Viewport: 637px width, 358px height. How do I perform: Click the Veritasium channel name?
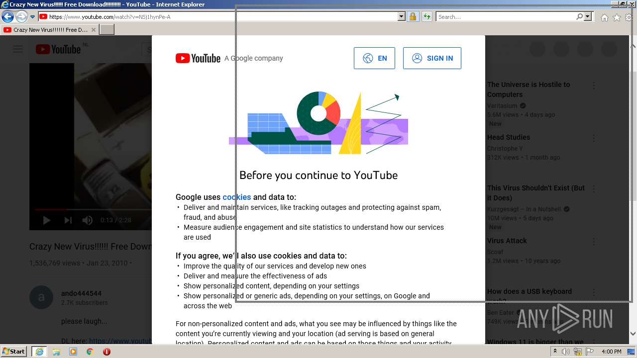pos(502,105)
